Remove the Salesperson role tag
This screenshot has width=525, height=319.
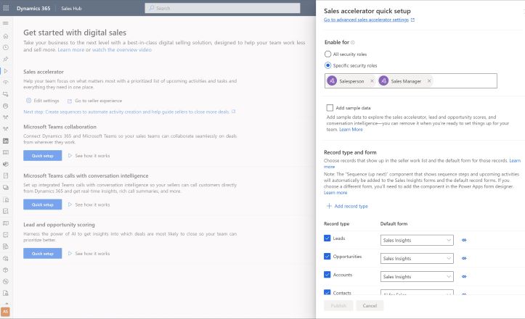pos(372,81)
